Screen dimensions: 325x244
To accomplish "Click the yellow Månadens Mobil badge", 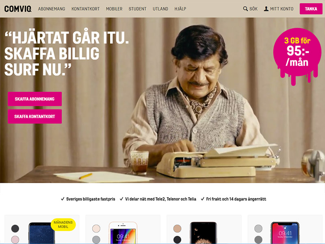I will point(63,224).
